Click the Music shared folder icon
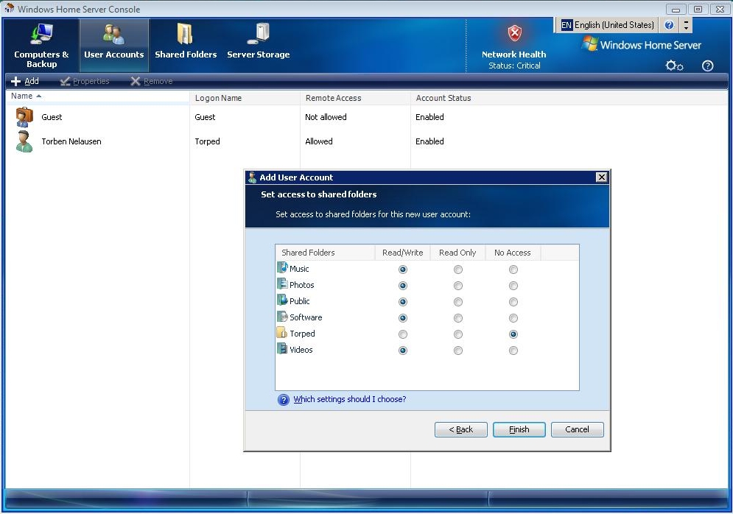The image size is (733, 514). pyautogui.click(x=282, y=269)
